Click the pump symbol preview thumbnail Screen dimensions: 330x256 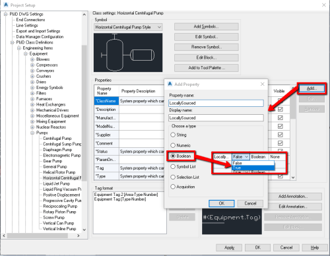tap(128, 53)
